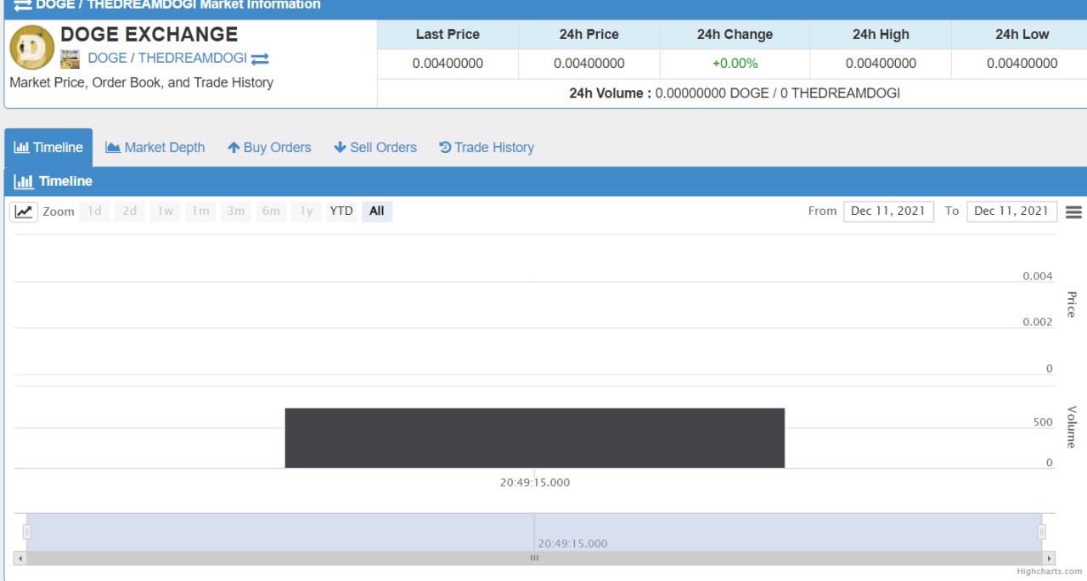Select the 1w zoom range
The image size is (1087, 581).
click(165, 212)
